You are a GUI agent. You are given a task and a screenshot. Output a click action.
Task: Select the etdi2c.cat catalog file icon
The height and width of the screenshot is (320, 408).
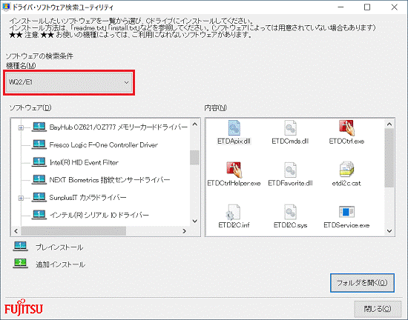pyautogui.click(x=346, y=170)
